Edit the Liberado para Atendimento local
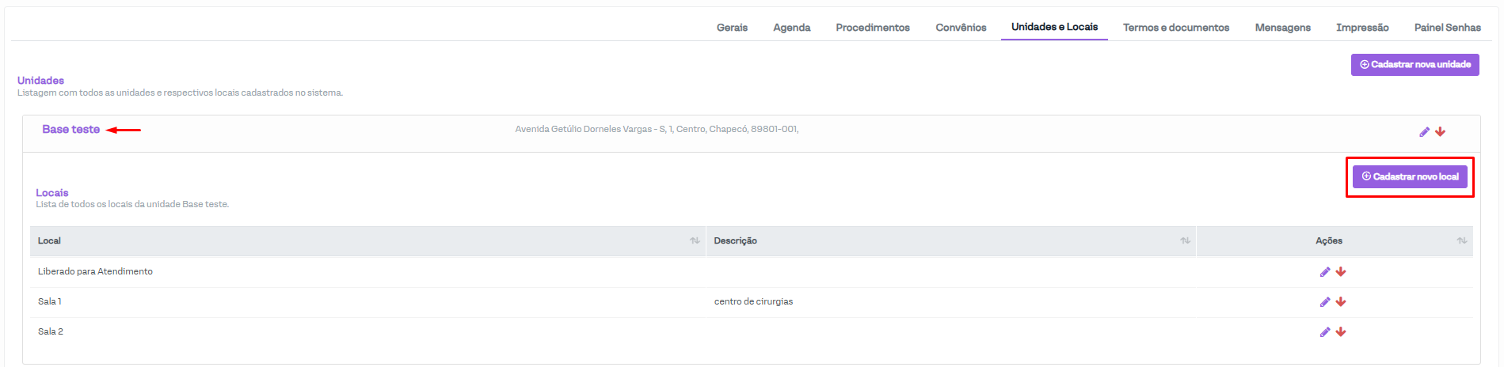This screenshot has height=367, width=1504. pos(1324,272)
